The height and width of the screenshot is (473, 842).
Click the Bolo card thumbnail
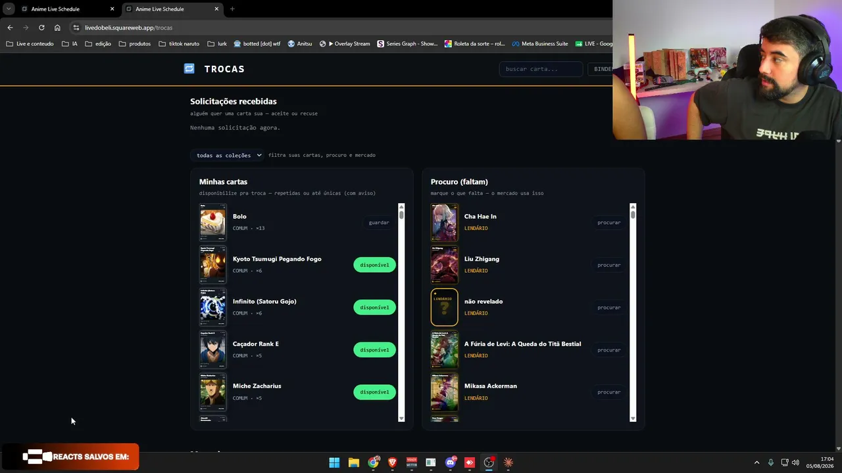(x=212, y=222)
